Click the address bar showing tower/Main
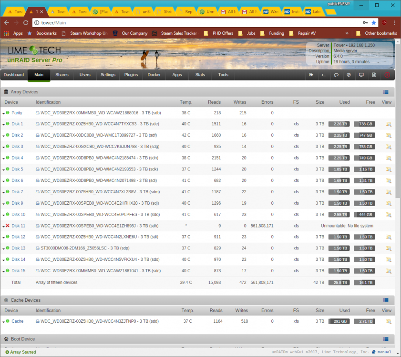401x357 pixels. 197,23
